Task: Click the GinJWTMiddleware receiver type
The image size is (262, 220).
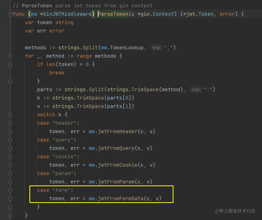Action: click(67, 14)
